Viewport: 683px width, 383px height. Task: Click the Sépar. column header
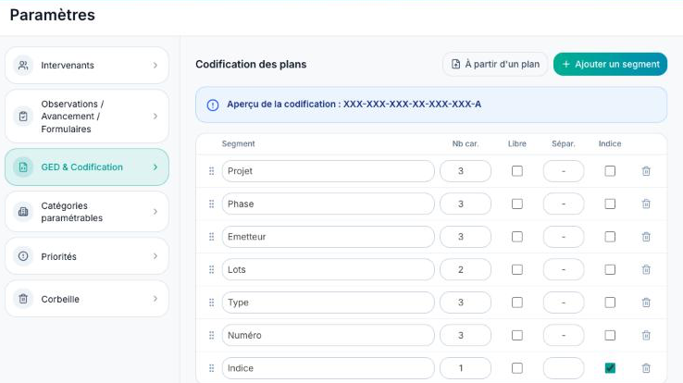(x=564, y=143)
